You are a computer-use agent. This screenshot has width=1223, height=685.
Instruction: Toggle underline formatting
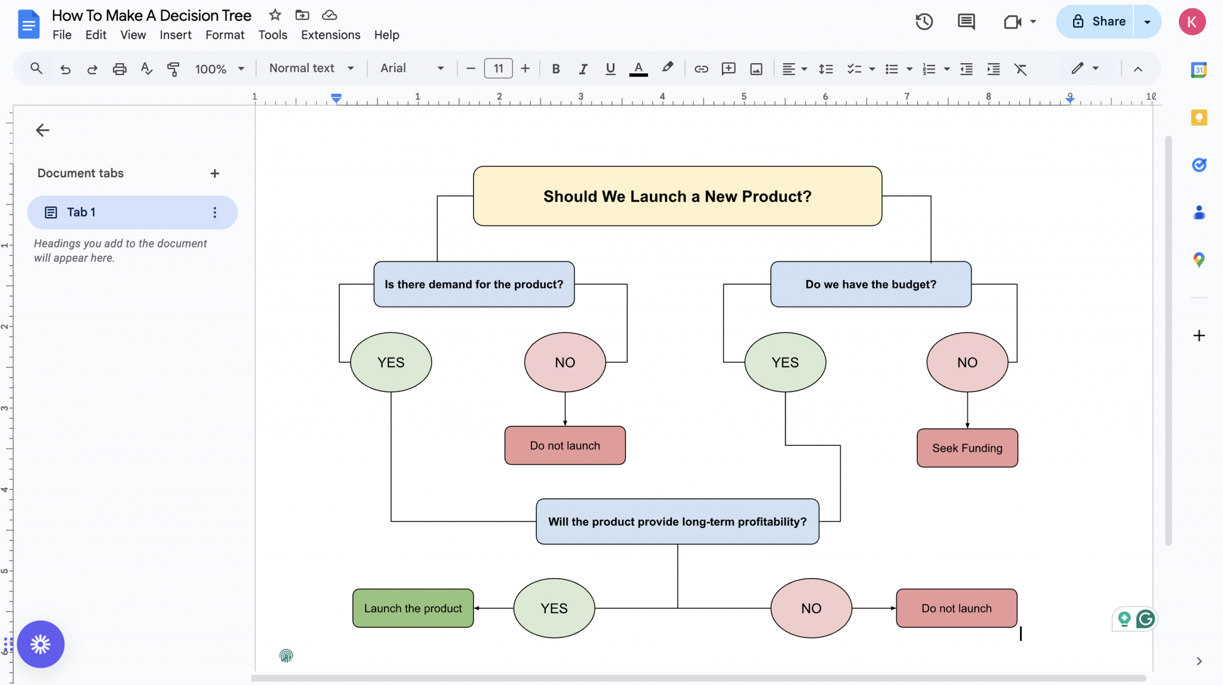pos(610,68)
